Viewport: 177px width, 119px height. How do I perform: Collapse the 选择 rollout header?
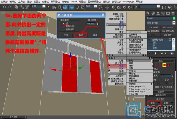point(161,61)
